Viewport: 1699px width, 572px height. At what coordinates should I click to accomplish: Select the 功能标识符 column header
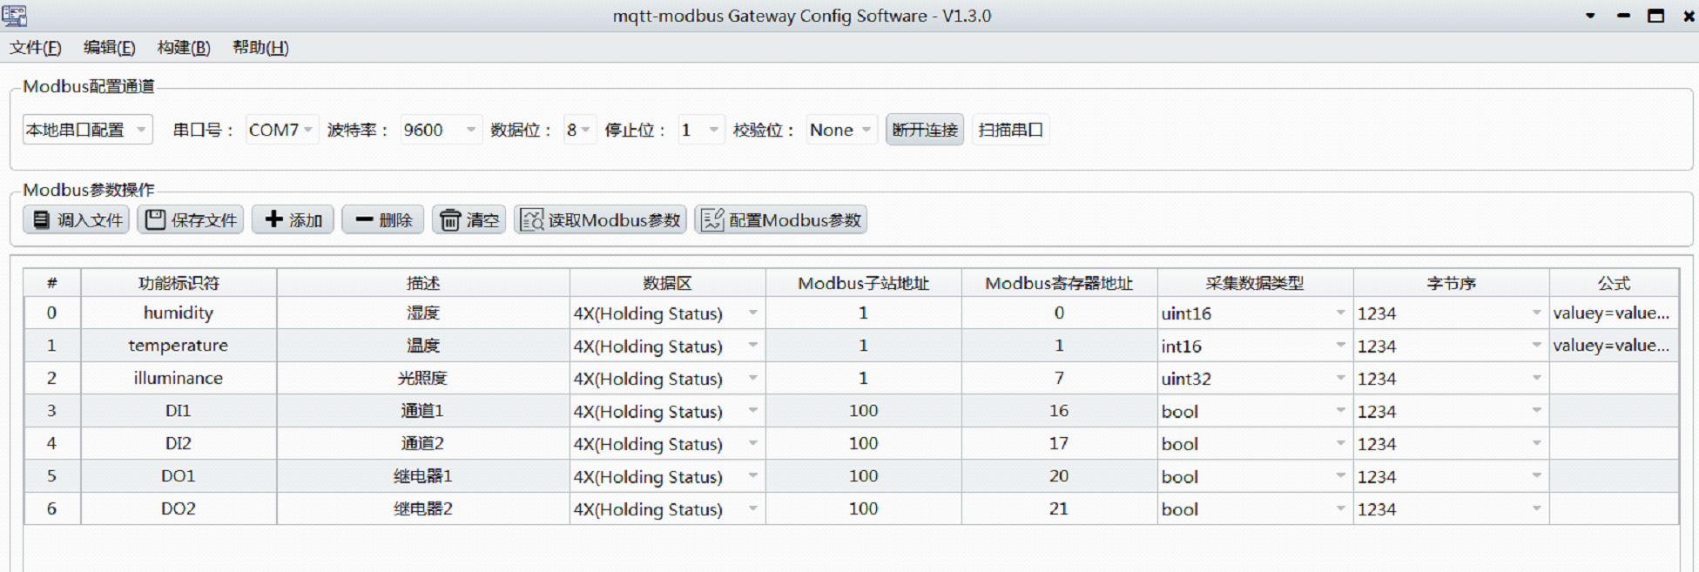point(179,283)
